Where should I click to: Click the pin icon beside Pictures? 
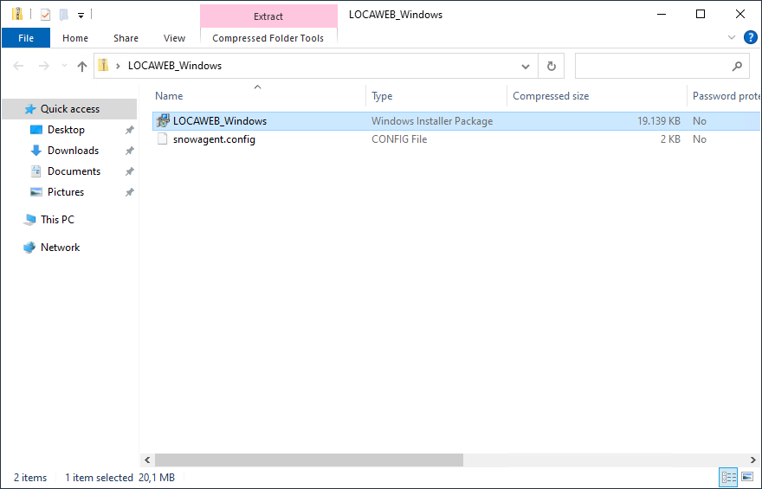[129, 192]
